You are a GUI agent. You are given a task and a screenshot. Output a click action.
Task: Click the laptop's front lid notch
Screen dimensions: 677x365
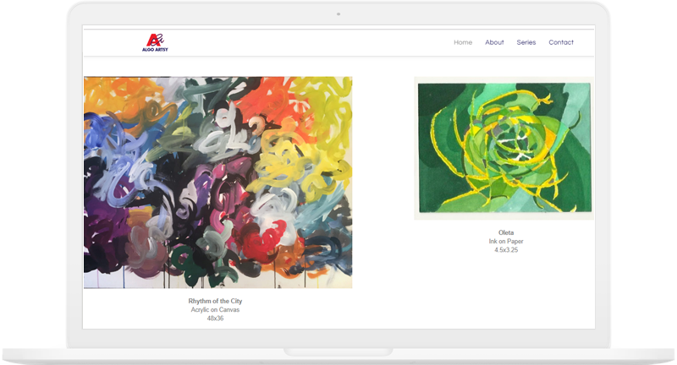click(338, 352)
